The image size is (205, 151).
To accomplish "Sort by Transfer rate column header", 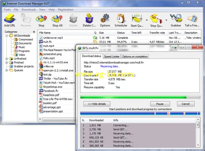I will 158,33.
